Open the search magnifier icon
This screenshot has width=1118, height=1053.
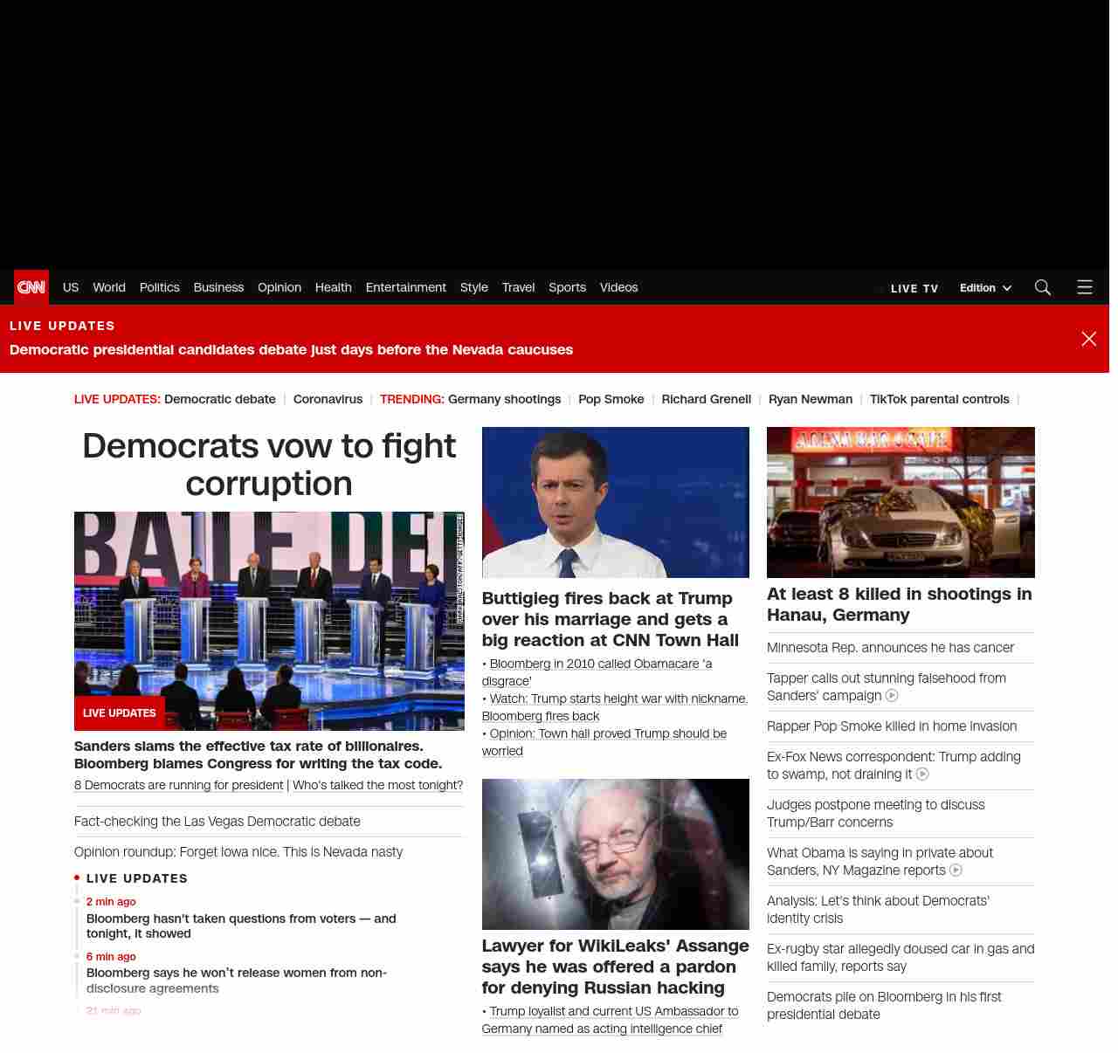click(x=1042, y=287)
